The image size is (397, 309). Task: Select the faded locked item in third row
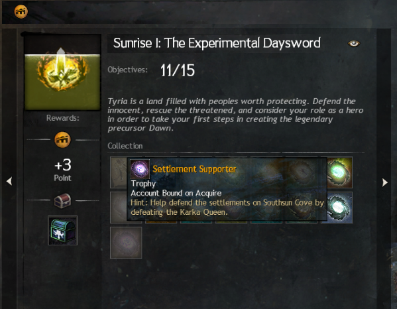point(126,243)
